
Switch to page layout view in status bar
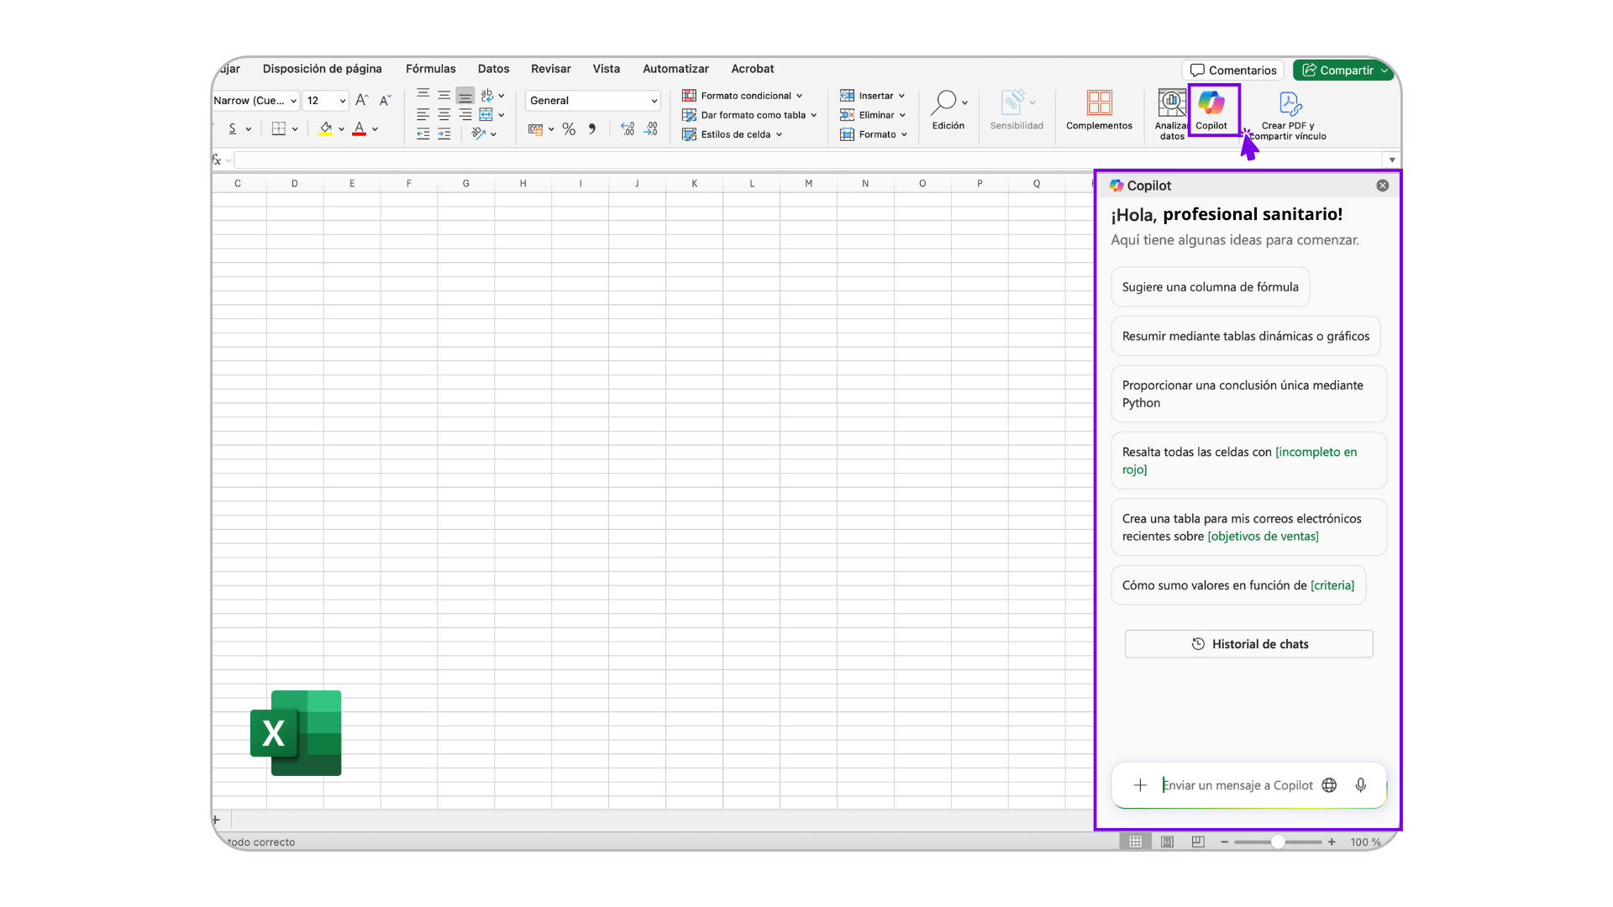tap(1167, 841)
